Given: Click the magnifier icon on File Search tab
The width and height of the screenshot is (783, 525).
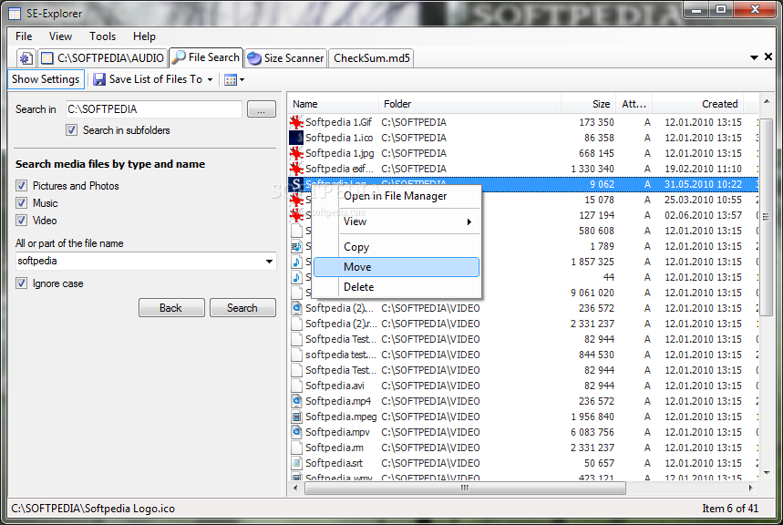Looking at the screenshot, I should pos(179,57).
